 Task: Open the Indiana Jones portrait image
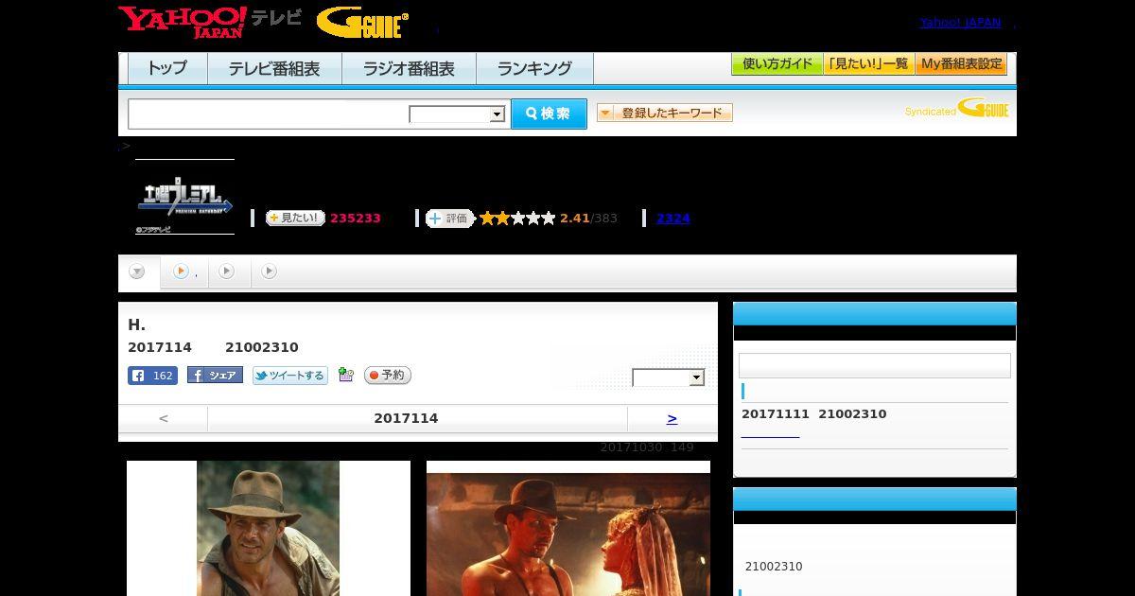pyautogui.click(x=268, y=528)
